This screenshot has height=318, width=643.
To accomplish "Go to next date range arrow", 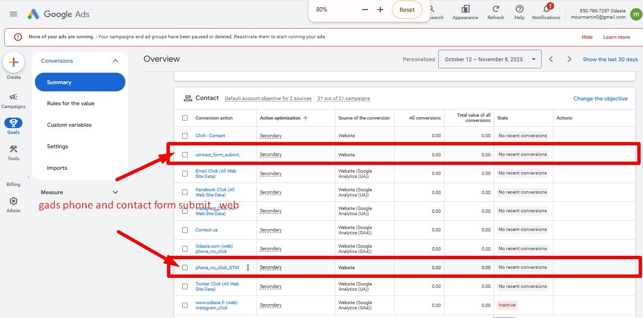I will click(x=569, y=59).
